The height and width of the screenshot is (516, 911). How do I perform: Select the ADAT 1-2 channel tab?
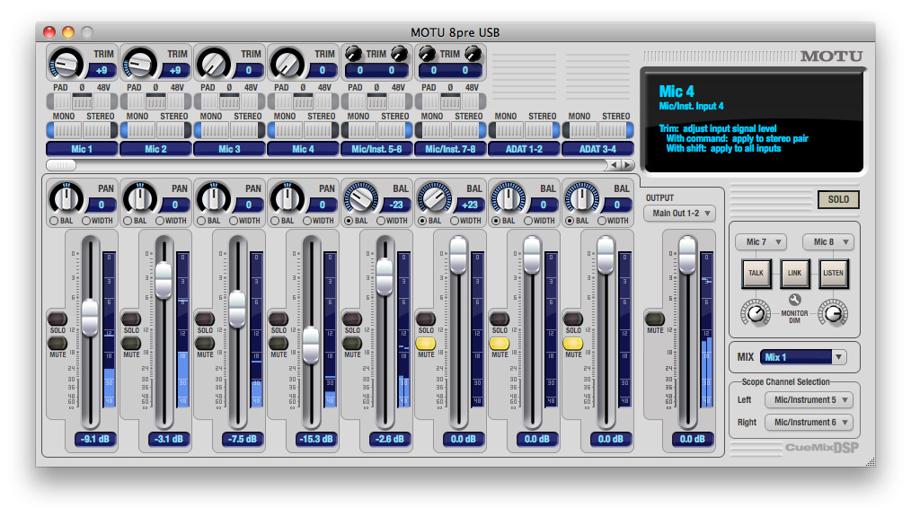524,149
